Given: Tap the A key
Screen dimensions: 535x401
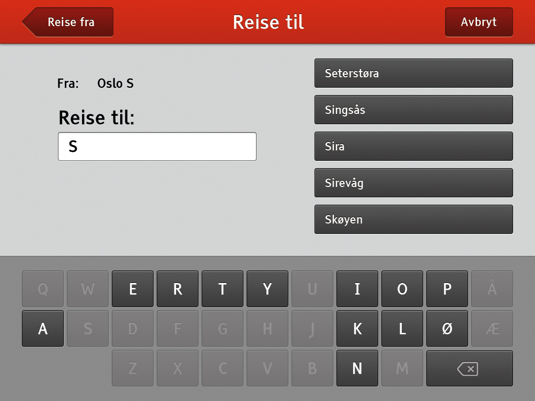Looking at the screenshot, I should tap(43, 328).
